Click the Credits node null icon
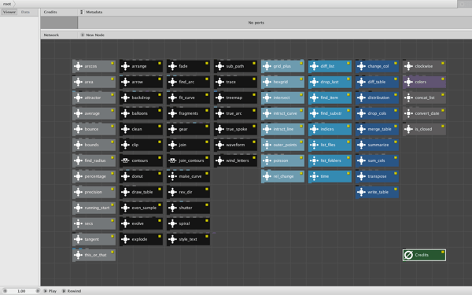This screenshot has width=472, height=295. click(408, 255)
